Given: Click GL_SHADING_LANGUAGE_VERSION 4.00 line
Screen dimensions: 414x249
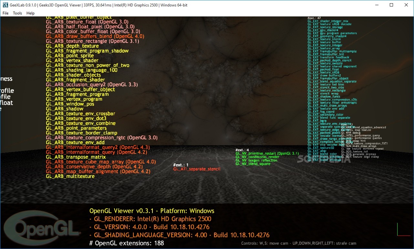Looking at the screenshot, I should tap(180, 235).
